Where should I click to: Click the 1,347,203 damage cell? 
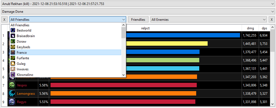250,77
